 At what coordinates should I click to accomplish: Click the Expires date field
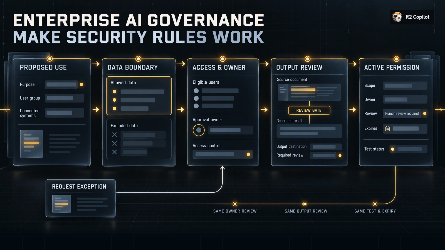pyautogui.click(x=405, y=129)
